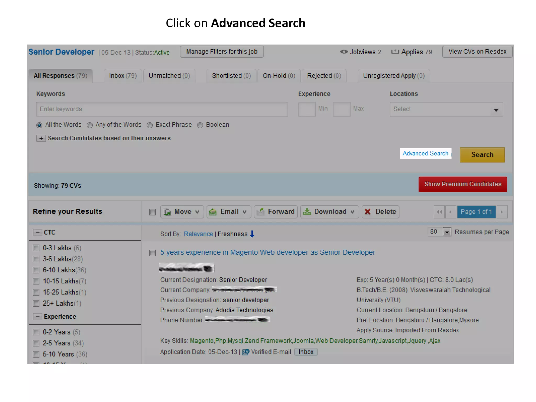This screenshot has height=402, width=536.
Task: Open the 5 years experience Magento candidate
Action: click(268, 252)
